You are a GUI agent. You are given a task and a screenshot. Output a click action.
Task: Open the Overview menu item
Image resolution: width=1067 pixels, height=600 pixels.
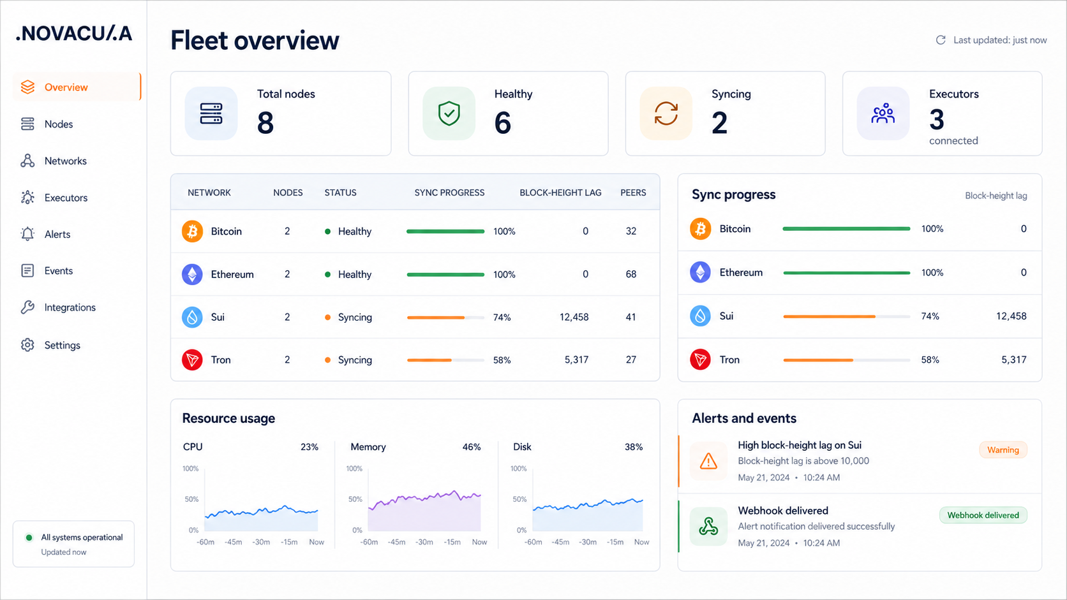[77, 87]
